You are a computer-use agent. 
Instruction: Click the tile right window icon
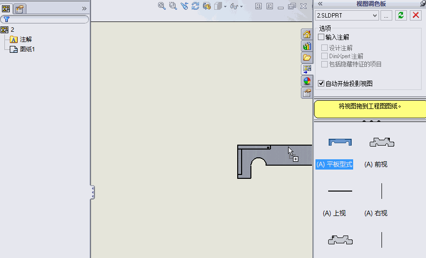coord(269,6)
